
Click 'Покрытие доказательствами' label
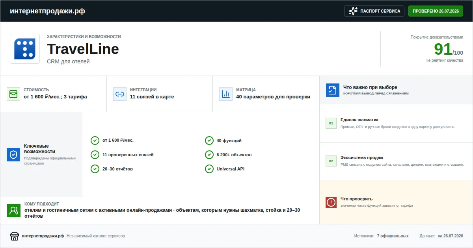(x=437, y=37)
